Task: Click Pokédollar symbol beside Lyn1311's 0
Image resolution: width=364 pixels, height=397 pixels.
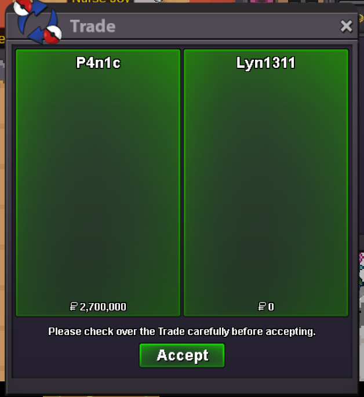Action: tap(262, 307)
